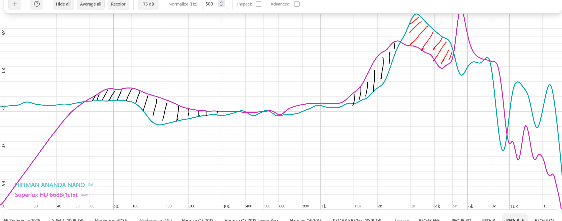Select the PEQdB HiFi legacy target
The width and height of the screenshot is (562, 221).
click(429, 219)
